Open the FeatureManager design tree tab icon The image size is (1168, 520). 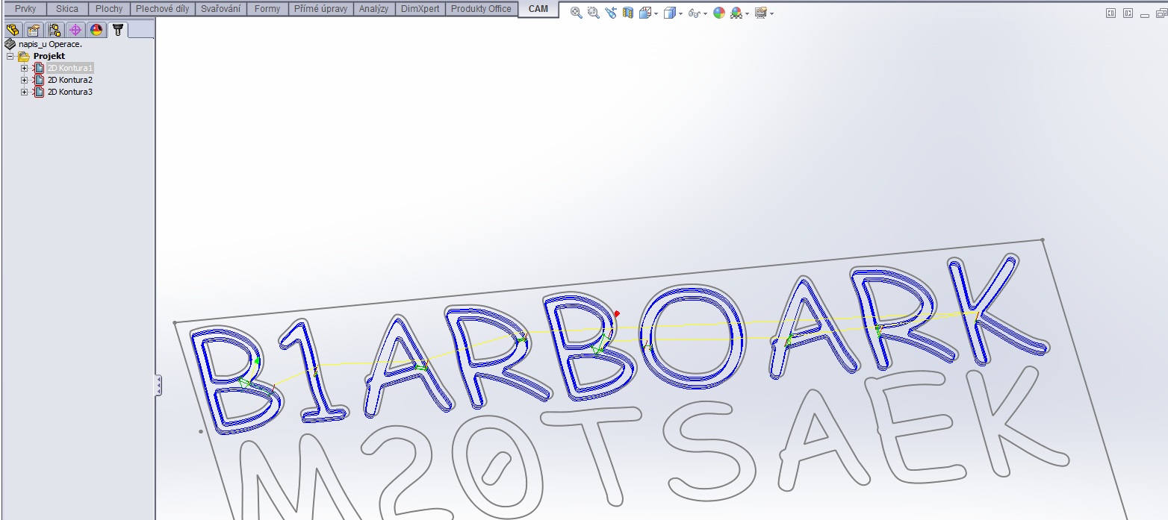click(x=13, y=30)
